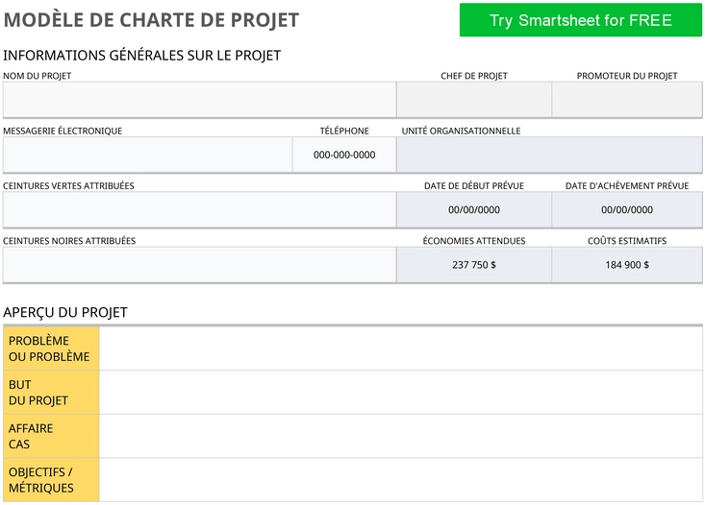Screen dimensions: 705x505
Task: Select the 237 750 $ expected savings cell
Action: (x=474, y=265)
